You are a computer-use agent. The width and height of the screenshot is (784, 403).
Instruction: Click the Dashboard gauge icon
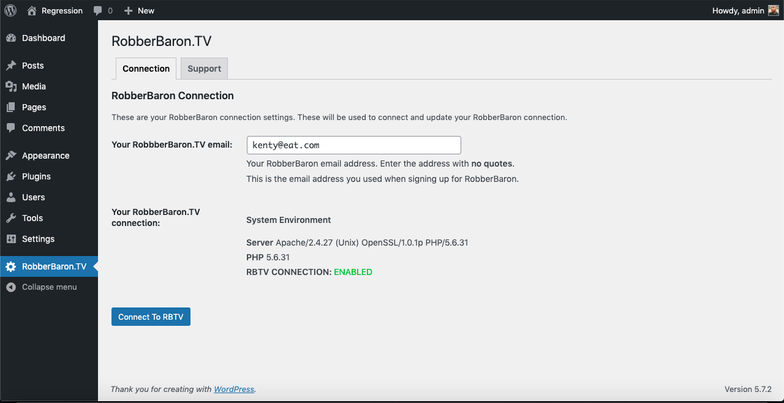pos(11,38)
